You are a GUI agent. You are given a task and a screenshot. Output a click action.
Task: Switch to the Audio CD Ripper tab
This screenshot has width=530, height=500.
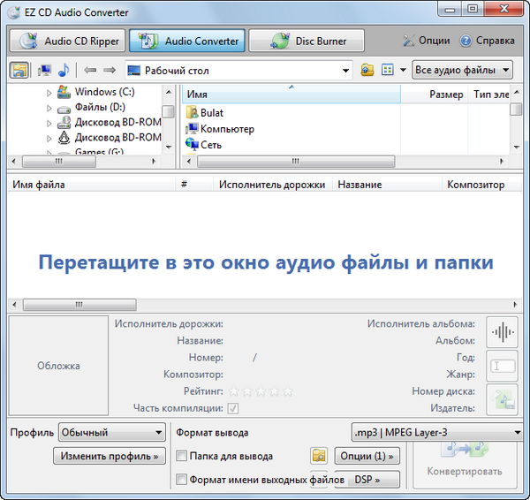click(x=66, y=41)
